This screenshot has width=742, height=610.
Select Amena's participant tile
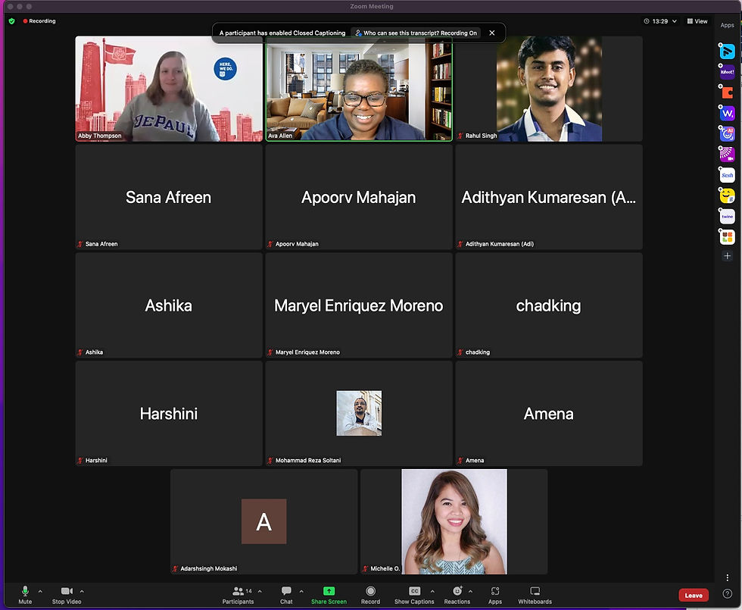point(549,414)
